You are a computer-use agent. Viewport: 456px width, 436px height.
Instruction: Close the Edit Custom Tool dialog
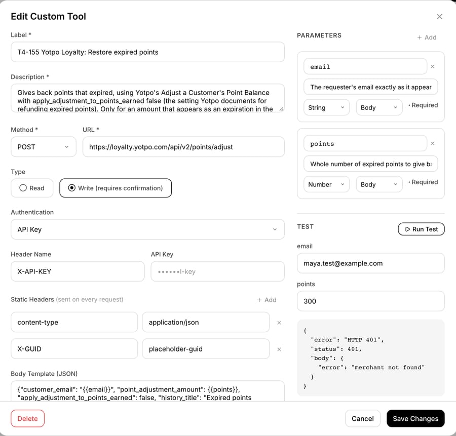tap(439, 17)
